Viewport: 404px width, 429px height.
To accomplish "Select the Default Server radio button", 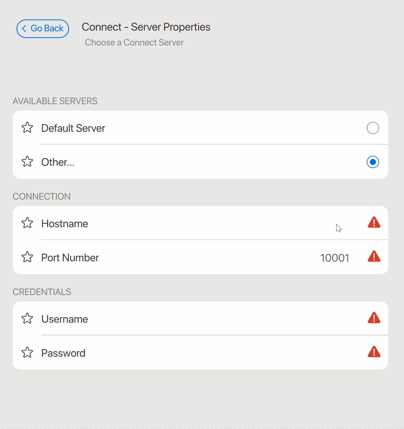I will 372,128.
